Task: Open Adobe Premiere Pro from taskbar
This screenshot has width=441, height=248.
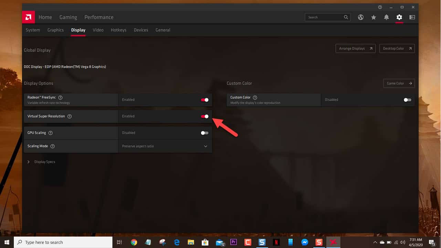Action: (233, 242)
